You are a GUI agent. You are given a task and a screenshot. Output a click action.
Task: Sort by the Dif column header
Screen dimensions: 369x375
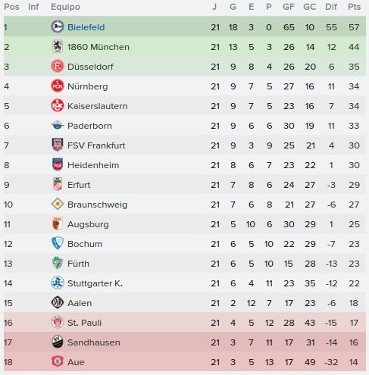331,7
